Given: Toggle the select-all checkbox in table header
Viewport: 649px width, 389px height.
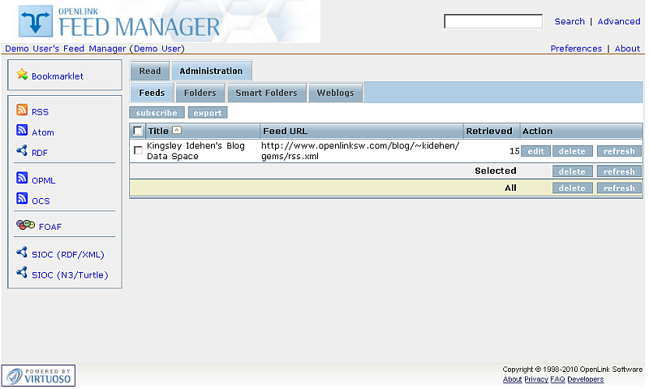Looking at the screenshot, I should pyautogui.click(x=138, y=131).
